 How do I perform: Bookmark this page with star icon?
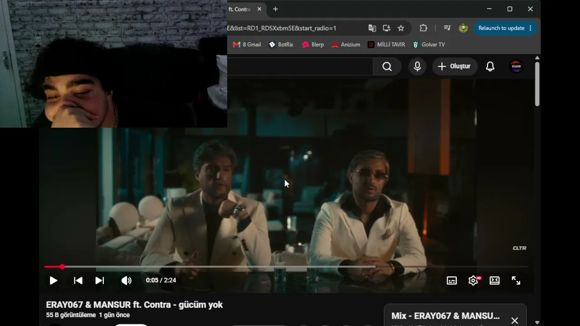[x=401, y=28]
